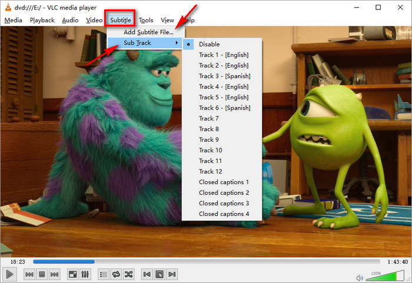Click the elapsed time 18:23
The width and height of the screenshot is (412, 283).
click(18, 262)
